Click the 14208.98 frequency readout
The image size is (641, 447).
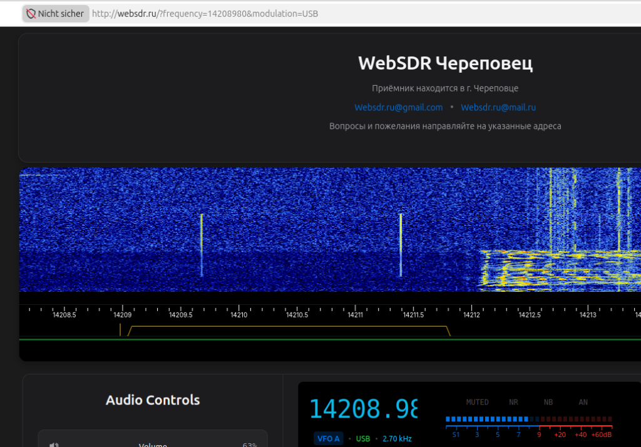[x=364, y=409]
